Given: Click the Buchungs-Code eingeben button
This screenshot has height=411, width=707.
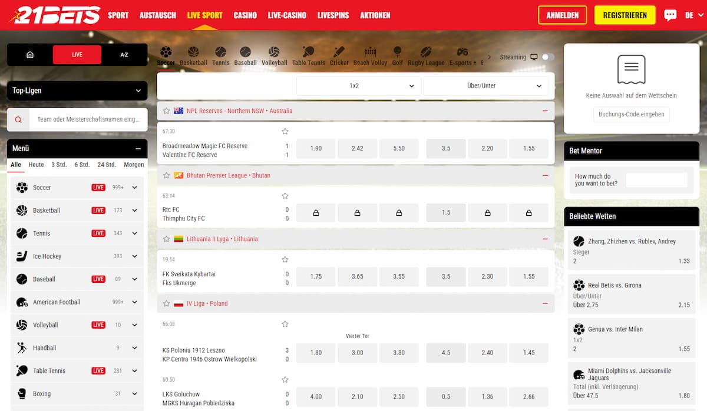Looking at the screenshot, I should point(632,114).
